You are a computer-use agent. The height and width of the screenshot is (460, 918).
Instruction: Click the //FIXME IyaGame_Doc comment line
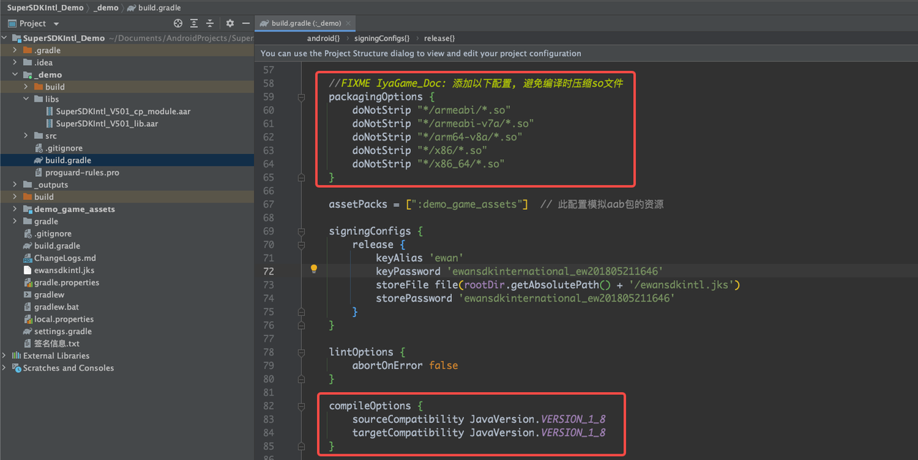[475, 83]
